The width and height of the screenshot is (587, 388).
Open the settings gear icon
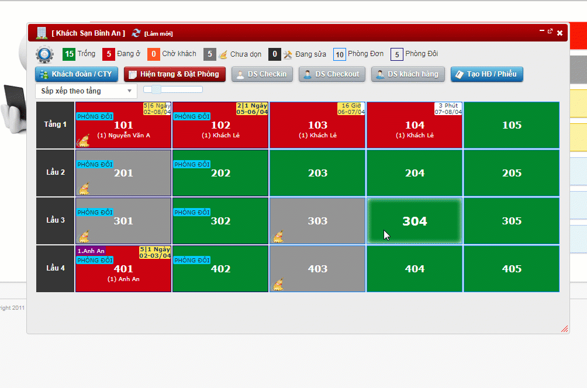[44, 54]
